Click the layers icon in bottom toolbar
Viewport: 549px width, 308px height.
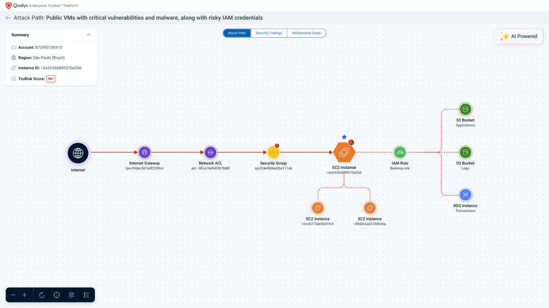click(x=71, y=295)
